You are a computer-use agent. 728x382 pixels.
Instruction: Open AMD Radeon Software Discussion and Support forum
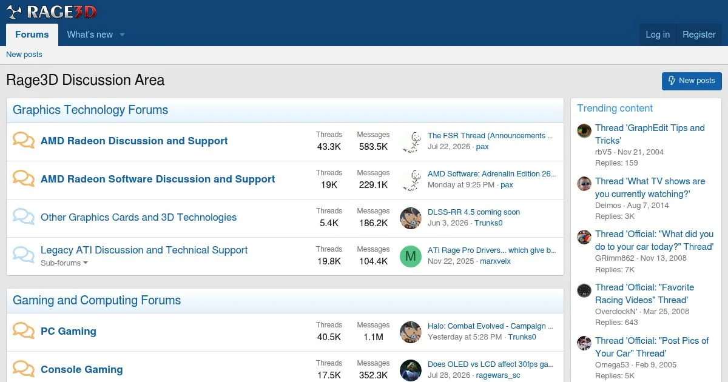pyautogui.click(x=158, y=179)
